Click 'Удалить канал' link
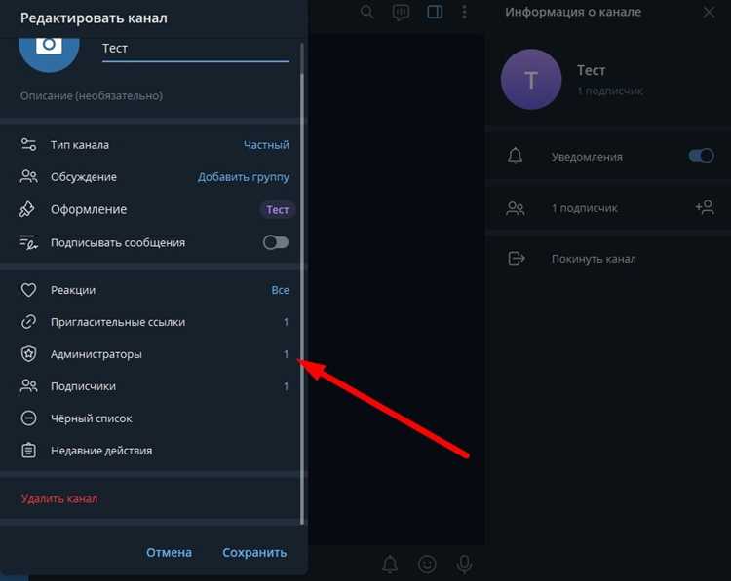731x581 pixels. click(x=59, y=499)
